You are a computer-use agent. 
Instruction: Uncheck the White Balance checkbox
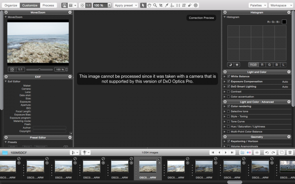point(228,76)
